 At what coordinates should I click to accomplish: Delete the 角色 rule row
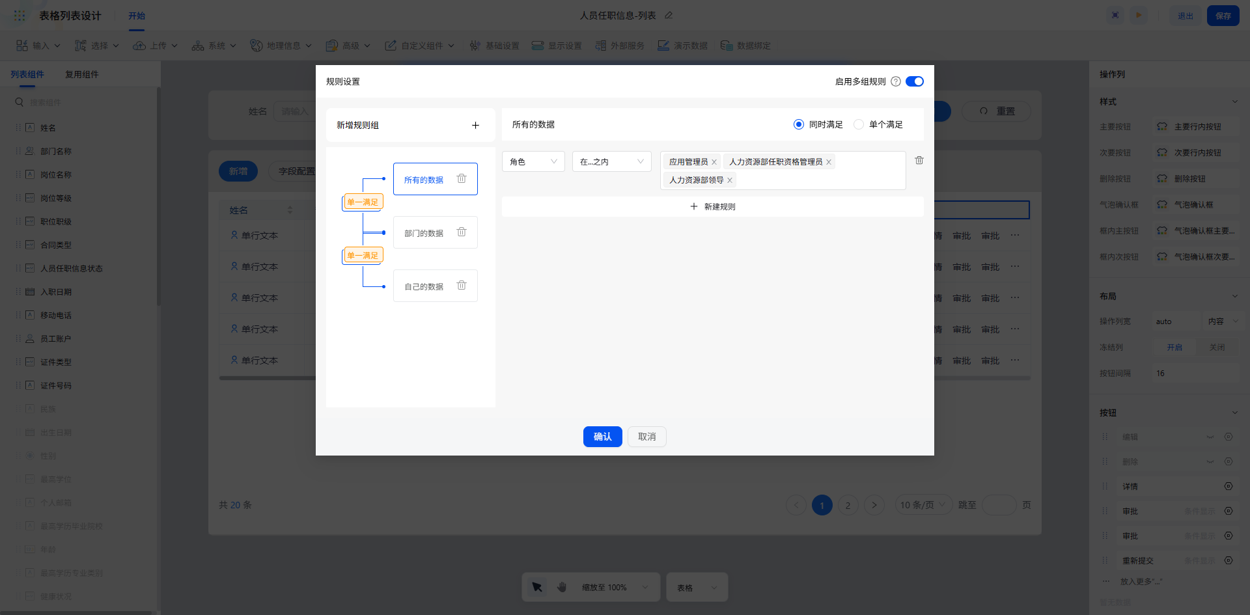[919, 160]
